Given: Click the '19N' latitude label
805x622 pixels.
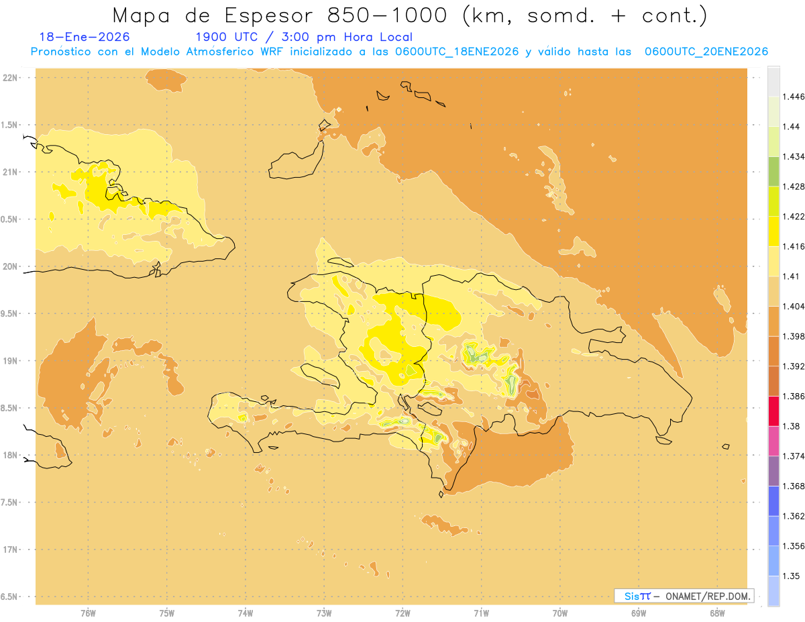Looking at the screenshot, I should pyautogui.click(x=10, y=360).
